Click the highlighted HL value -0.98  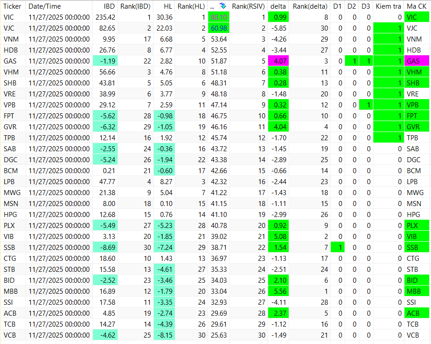(164, 116)
